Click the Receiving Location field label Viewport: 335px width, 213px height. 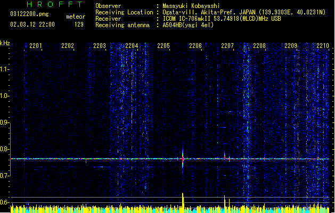124,12
